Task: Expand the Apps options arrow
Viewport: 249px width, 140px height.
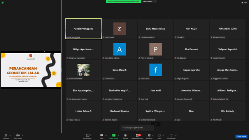Action: tap(163, 135)
